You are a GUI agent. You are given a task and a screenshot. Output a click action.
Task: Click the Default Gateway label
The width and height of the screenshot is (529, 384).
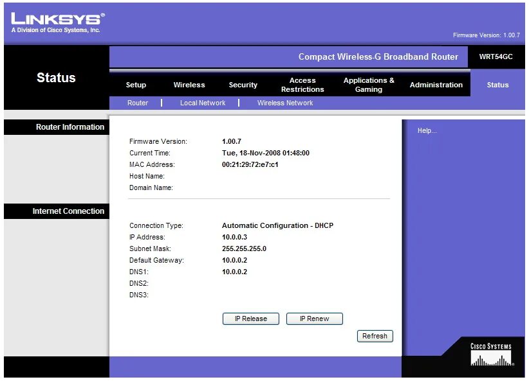point(156,260)
